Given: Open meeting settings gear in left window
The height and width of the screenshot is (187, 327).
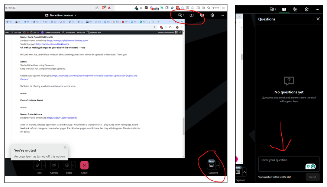Looking at the screenshot, I should click(212, 15).
